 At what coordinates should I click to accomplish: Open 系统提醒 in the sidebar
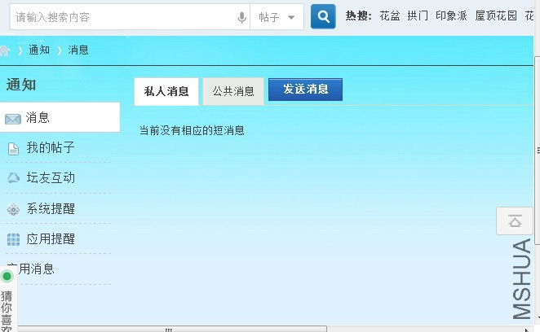51,209
